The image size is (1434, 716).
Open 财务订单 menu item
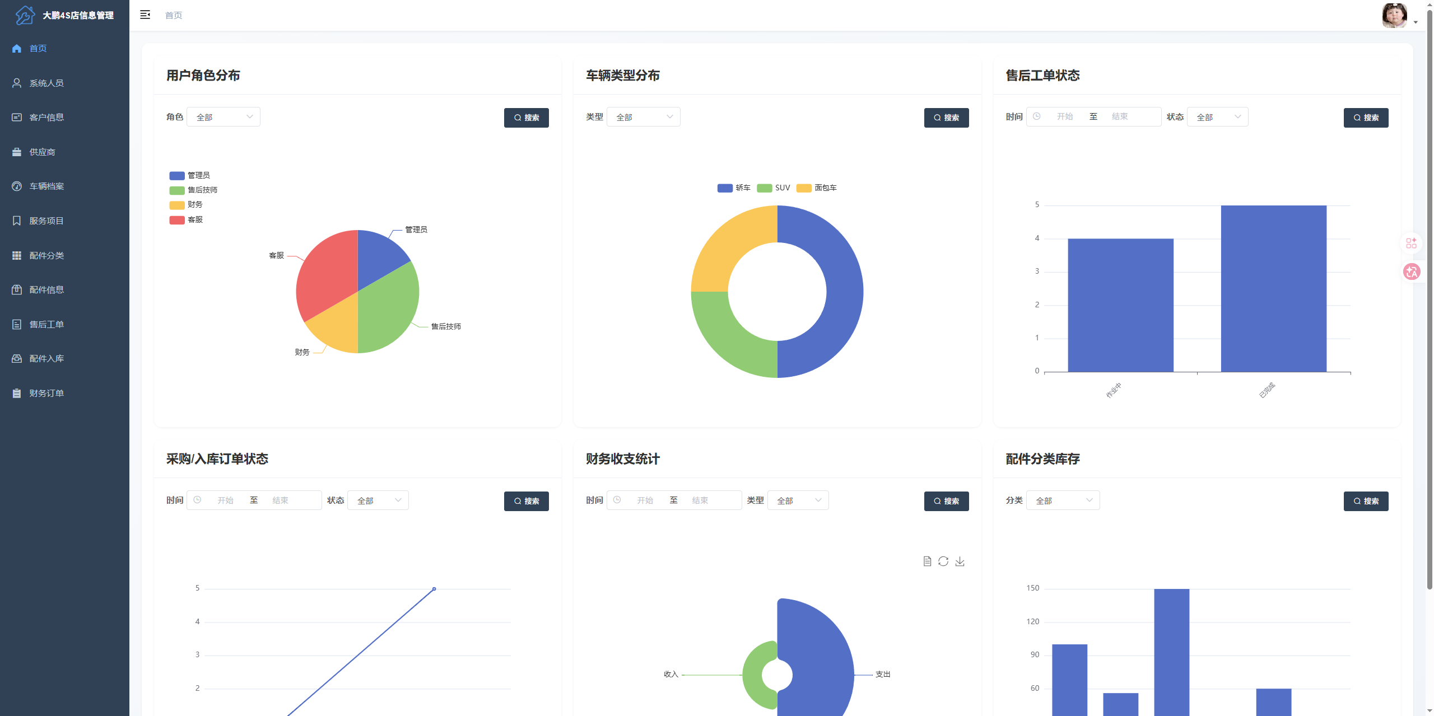tap(64, 393)
